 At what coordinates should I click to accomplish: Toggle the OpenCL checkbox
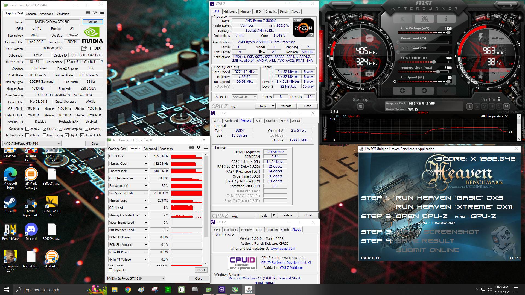click(27, 129)
